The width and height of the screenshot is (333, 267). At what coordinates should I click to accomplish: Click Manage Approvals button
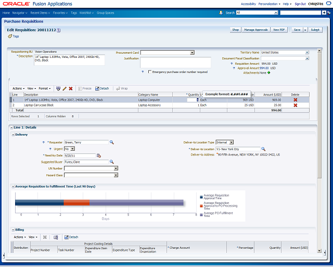click(256, 30)
